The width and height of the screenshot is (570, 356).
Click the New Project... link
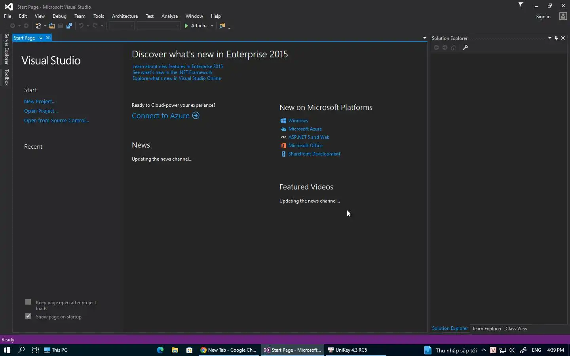pos(40,102)
